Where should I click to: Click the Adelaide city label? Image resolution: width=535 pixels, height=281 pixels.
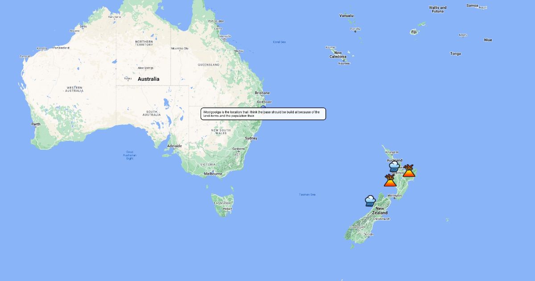click(174, 146)
